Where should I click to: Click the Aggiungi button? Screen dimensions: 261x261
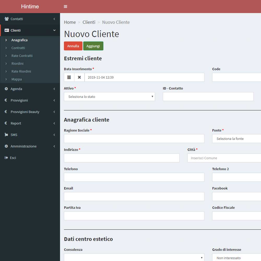pyautogui.click(x=93, y=46)
